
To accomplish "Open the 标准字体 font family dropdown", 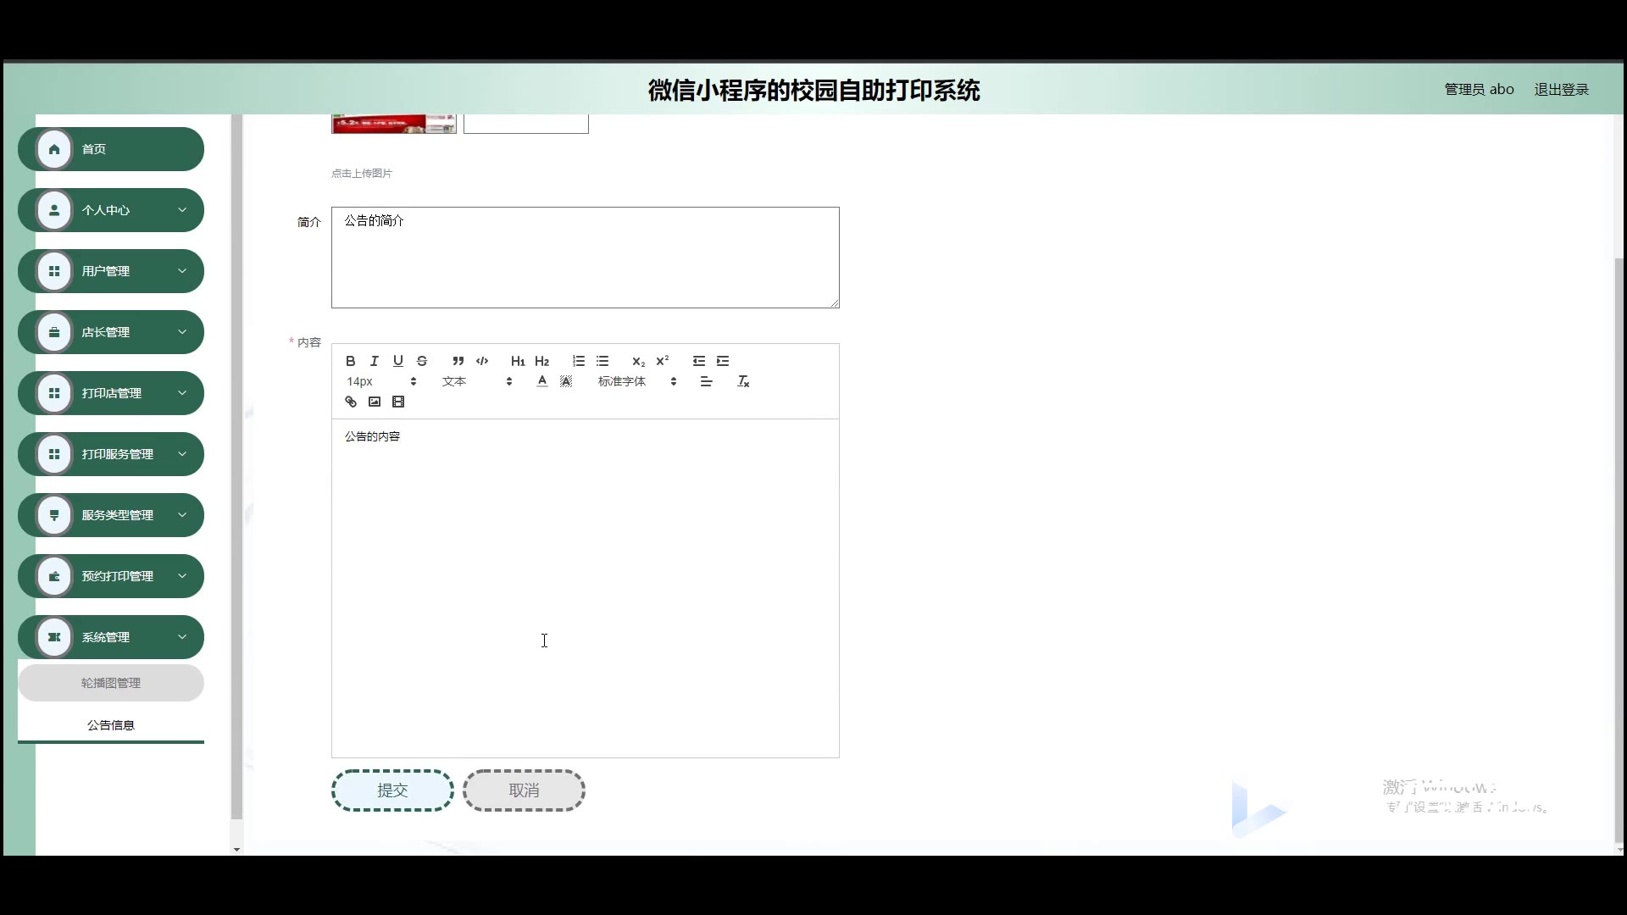I will point(637,381).
